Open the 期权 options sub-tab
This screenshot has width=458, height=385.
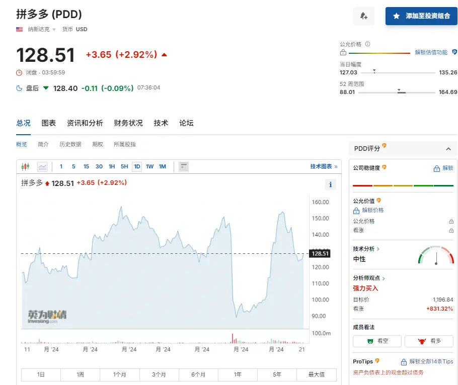(98, 144)
